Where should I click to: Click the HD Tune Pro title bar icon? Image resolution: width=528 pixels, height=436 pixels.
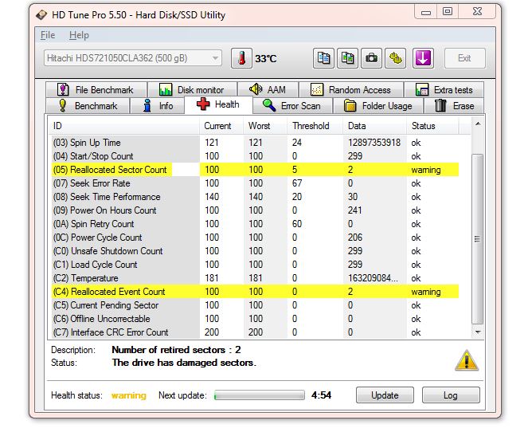click(41, 15)
